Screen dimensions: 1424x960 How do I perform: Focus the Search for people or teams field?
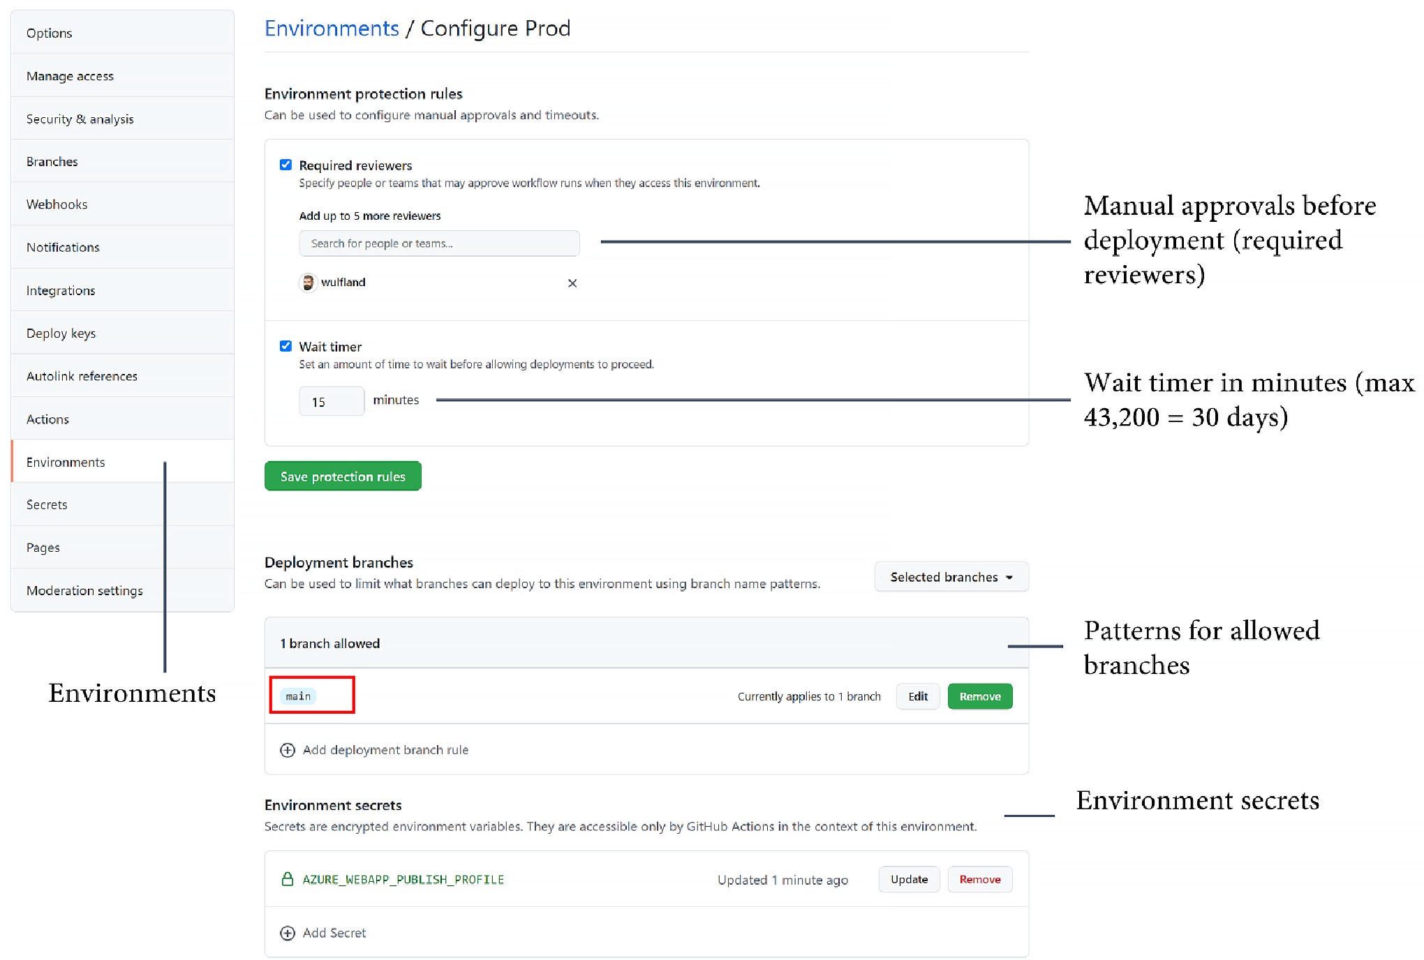coord(439,243)
